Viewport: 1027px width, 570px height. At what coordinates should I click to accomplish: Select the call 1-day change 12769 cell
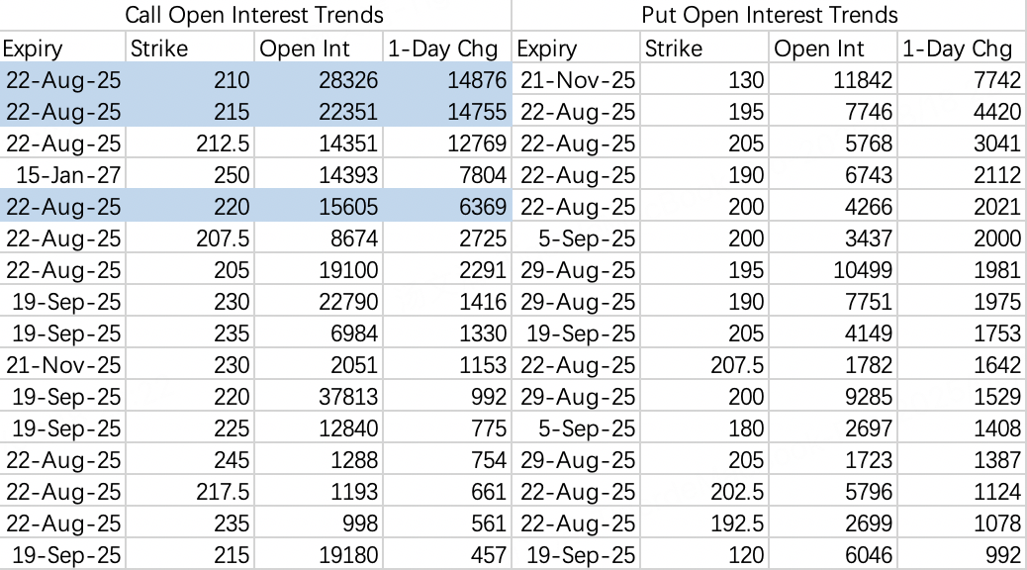click(446, 142)
